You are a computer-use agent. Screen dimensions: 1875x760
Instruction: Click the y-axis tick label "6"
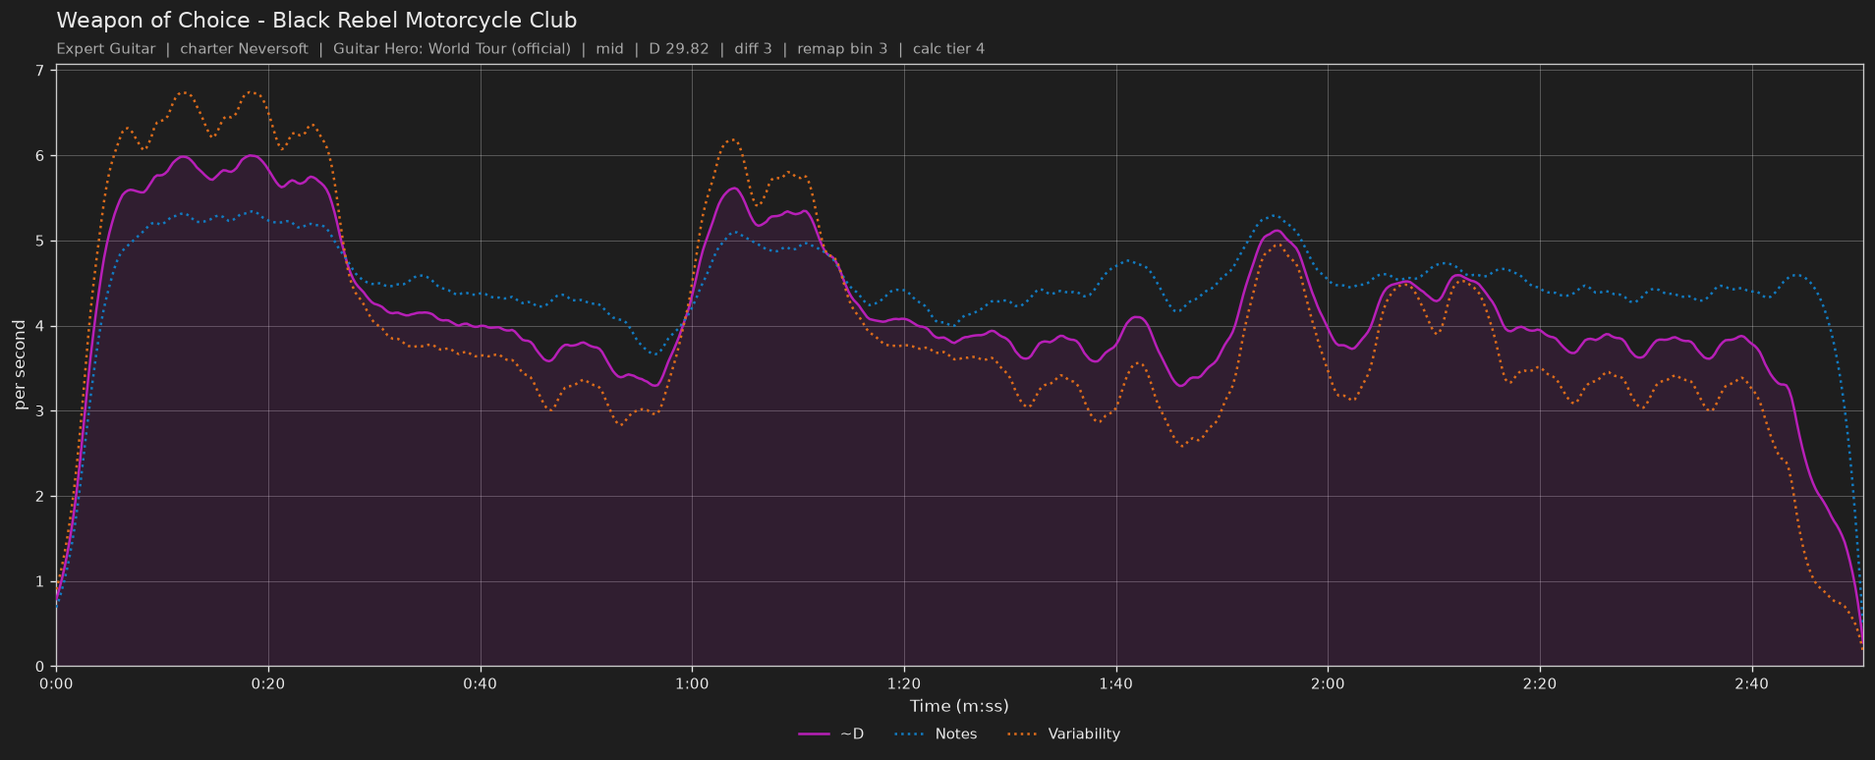pos(39,156)
